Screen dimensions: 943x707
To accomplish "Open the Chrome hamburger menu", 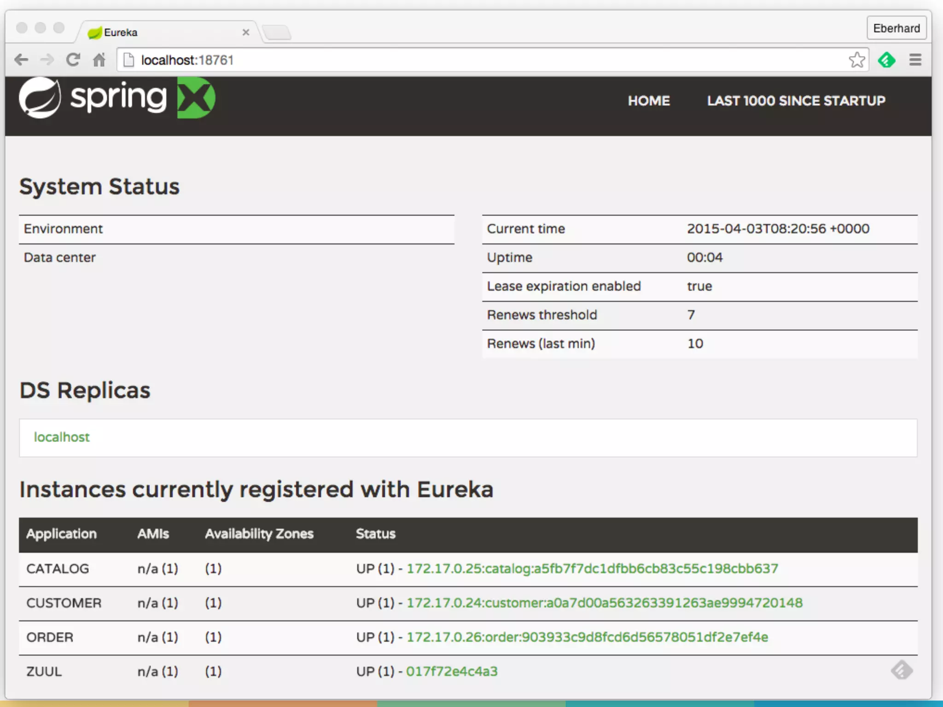I will (x=915, y=60).
